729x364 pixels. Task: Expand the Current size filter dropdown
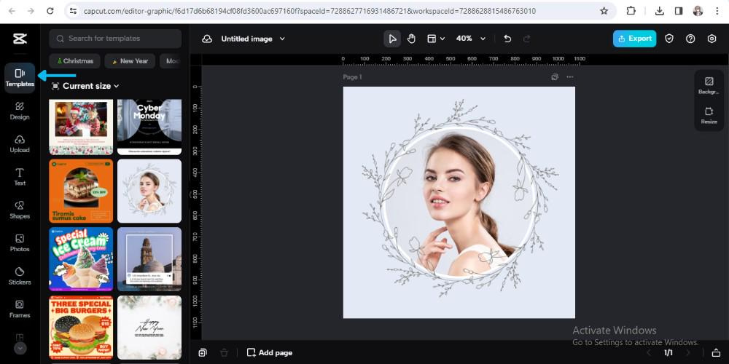[85, 86]
